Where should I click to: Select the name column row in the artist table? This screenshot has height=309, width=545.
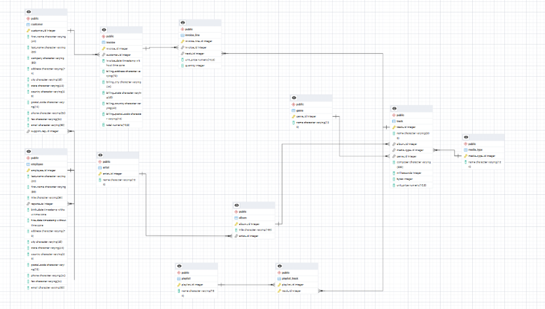coord(118,182)
